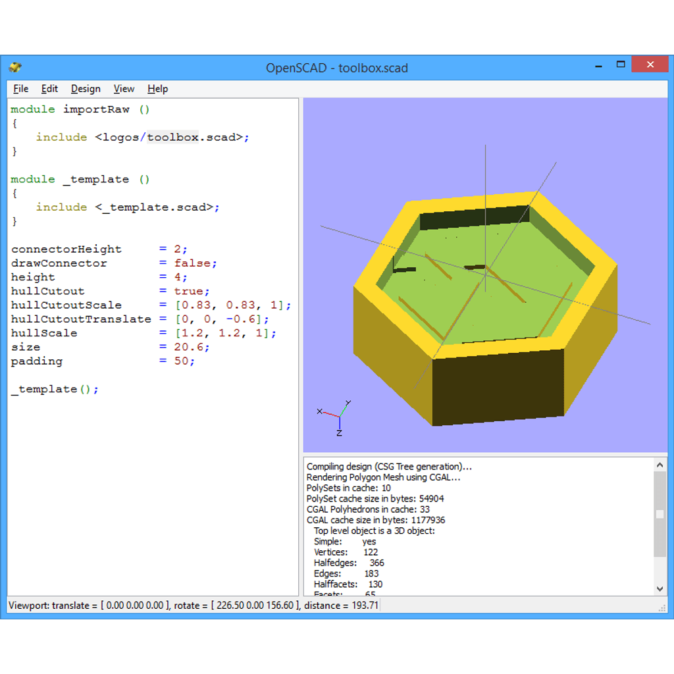Click the hullCutout 'true' value

(x=188, y=291)
